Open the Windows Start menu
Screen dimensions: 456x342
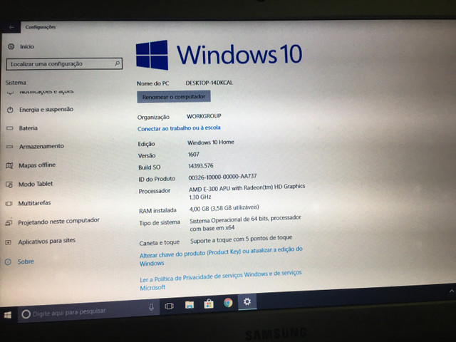[x=8, y=315]
